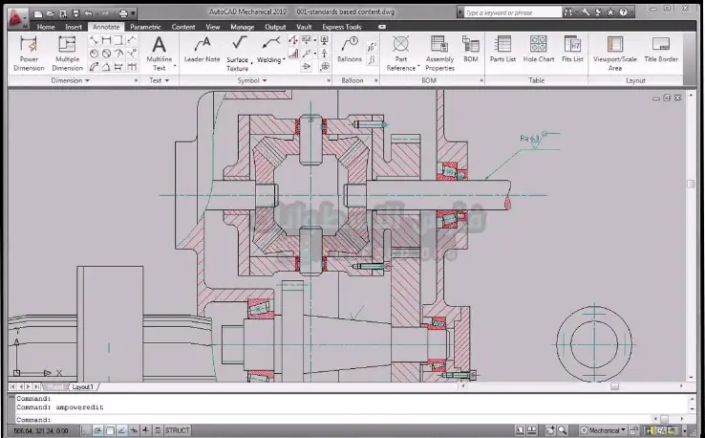The width and height of the screenshot is (705, 438).
Task: Toggle the STRUCT status bar button
Action: [178, 431]
